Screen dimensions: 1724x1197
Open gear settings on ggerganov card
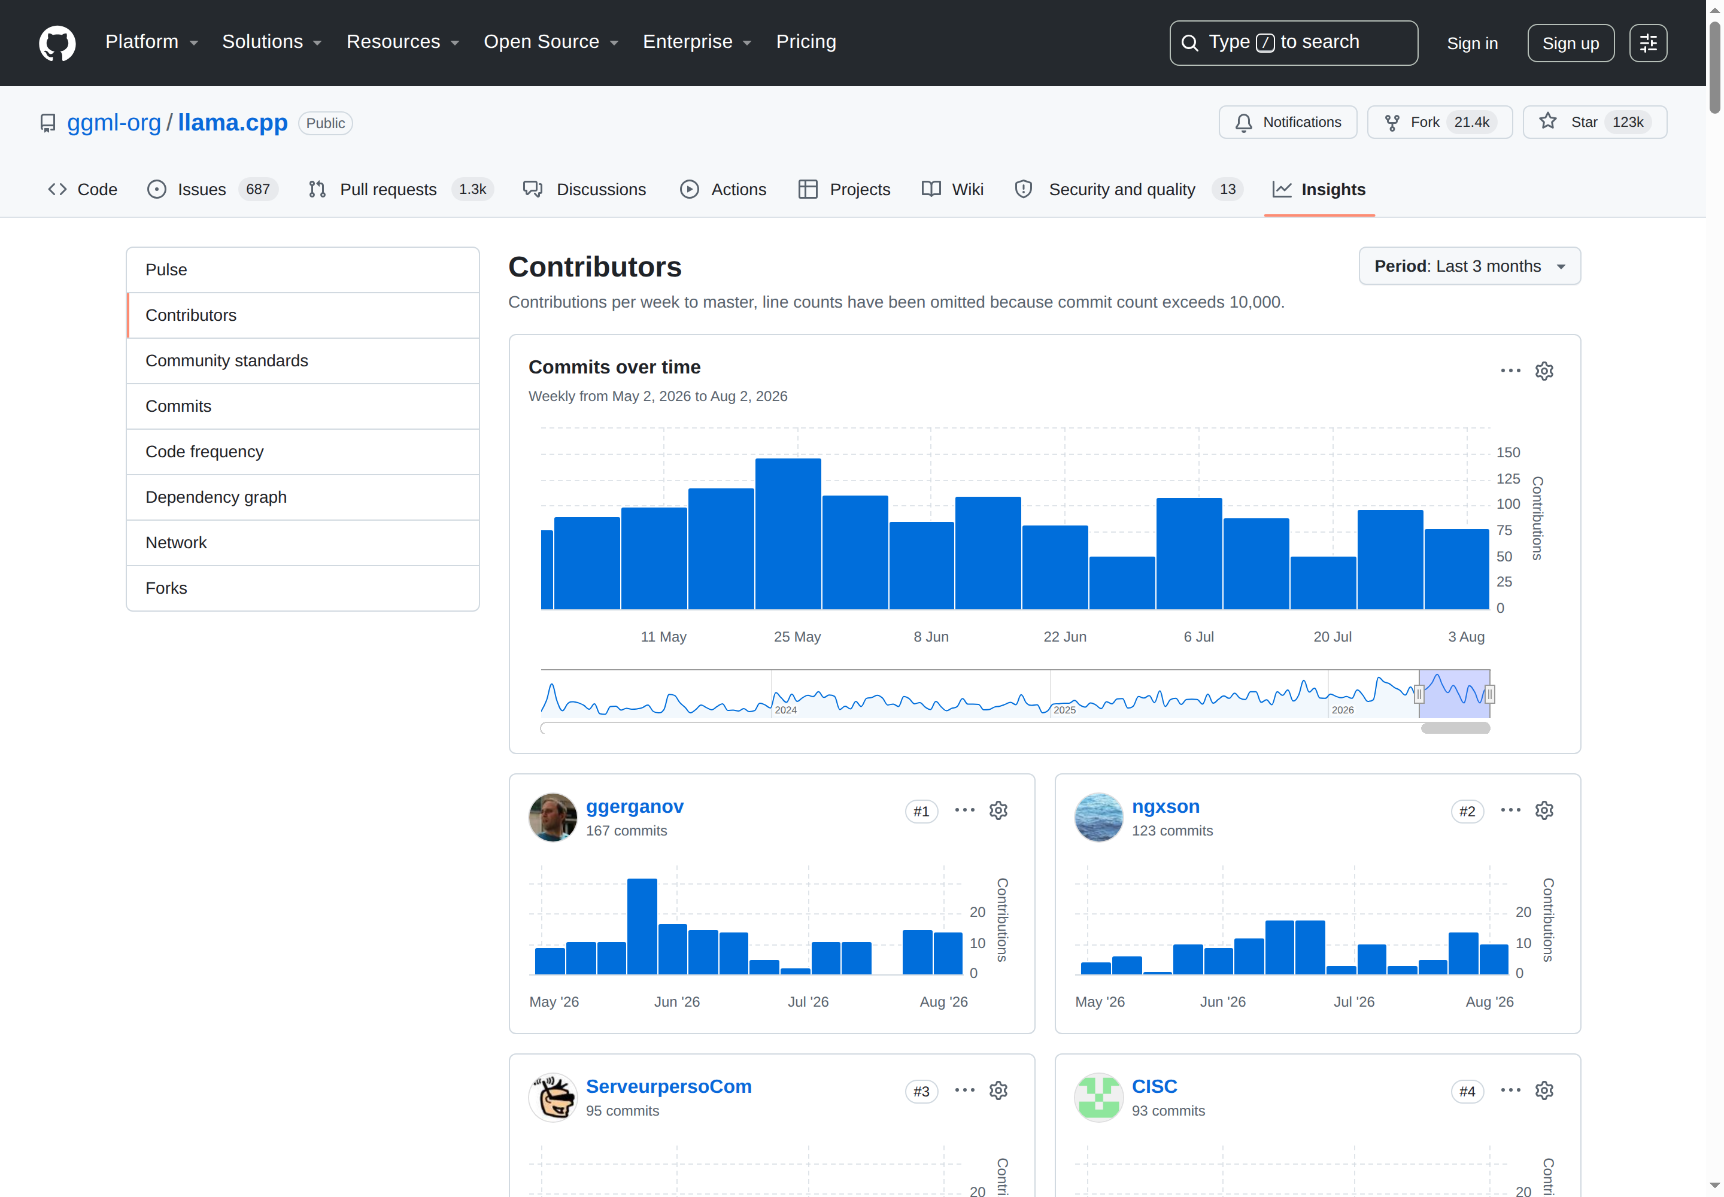(x=998, y=810)
